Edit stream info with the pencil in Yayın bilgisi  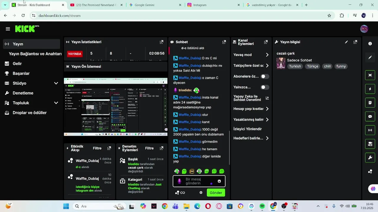point(346,42)
